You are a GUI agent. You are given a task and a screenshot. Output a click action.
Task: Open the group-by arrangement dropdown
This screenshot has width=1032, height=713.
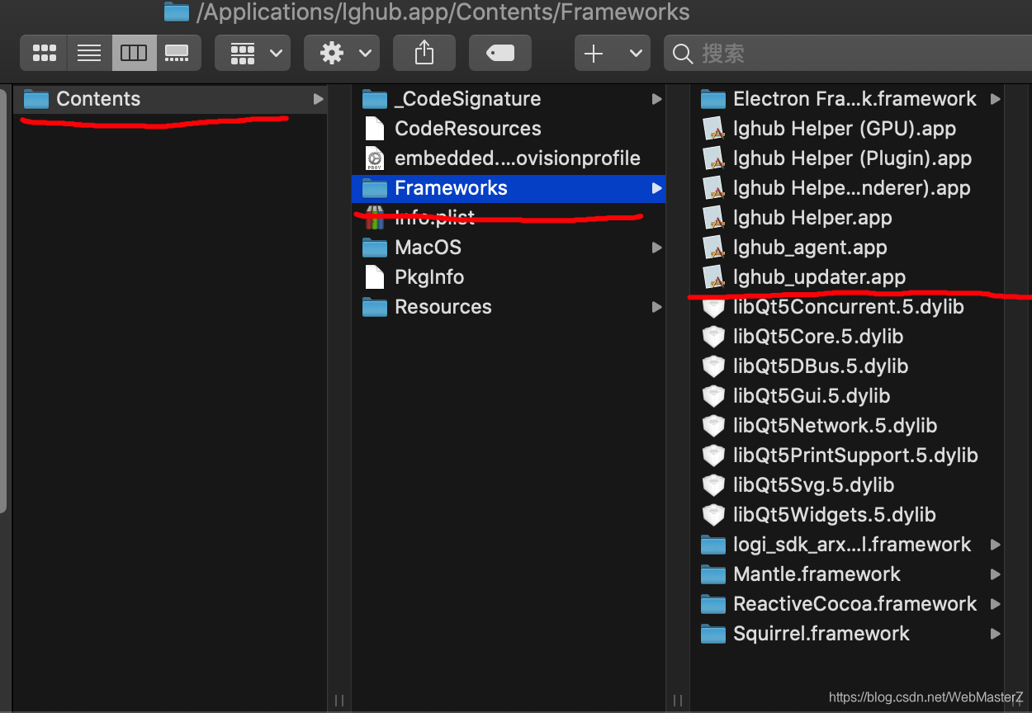click(253, 54)
